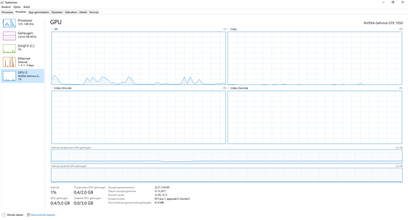Image resolution: width=408 pixels, height=220 pixels.
Task: Click the Minder details button label
Action: click(x=15, y=215)
